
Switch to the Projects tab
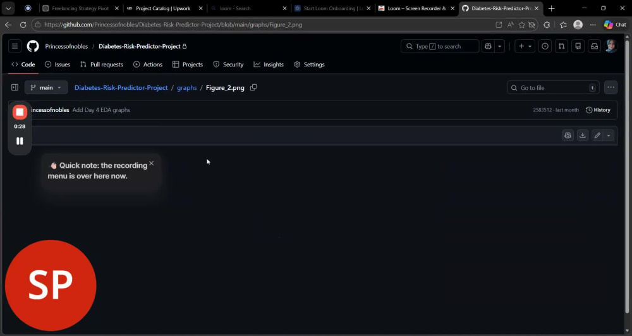point(188,65)
